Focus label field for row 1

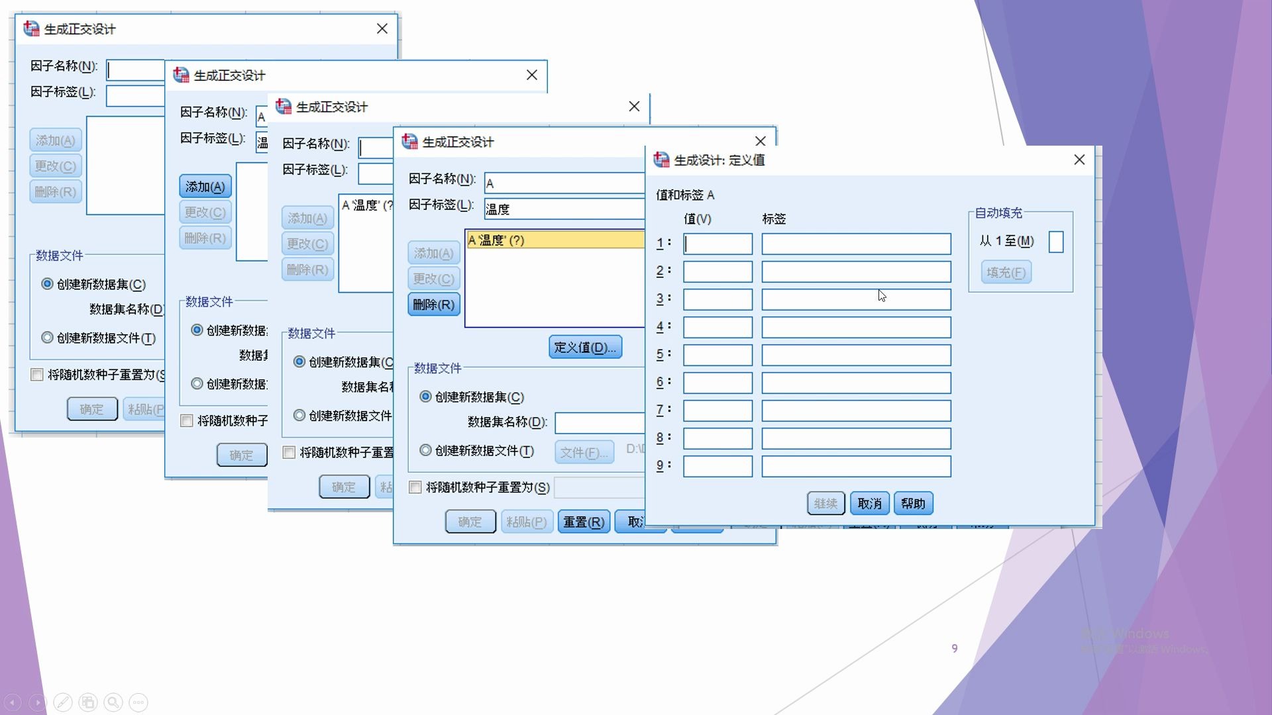pos(856,244)
